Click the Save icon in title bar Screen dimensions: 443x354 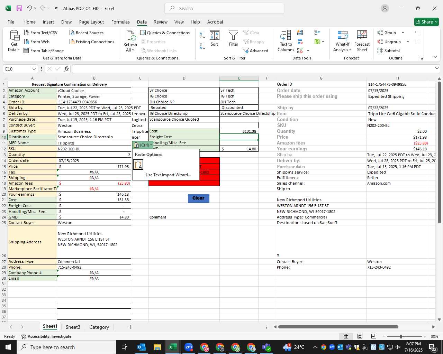(19, 8)
